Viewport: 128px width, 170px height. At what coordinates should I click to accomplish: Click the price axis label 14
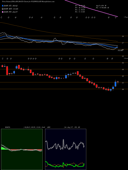[123, 63]
